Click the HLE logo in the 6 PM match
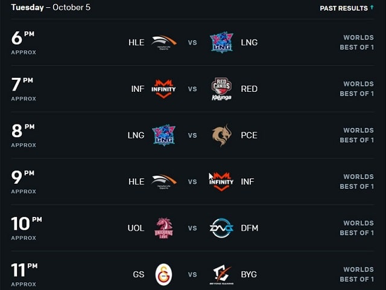 coord(163,42)
